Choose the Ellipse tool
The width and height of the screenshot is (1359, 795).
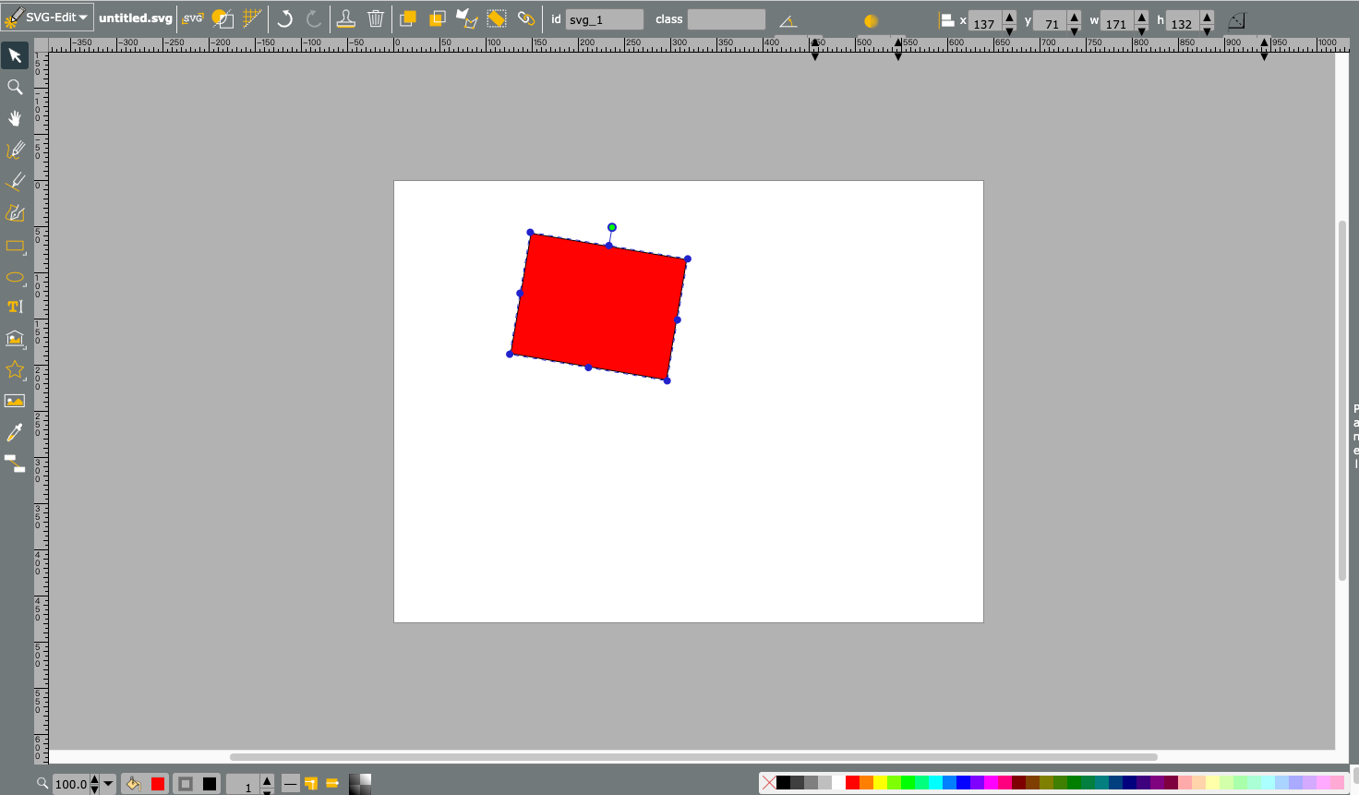pyautogui.click(x=15, y=277)
